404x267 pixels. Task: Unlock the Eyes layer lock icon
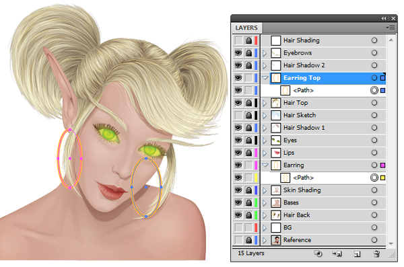[x=248, y=141]
